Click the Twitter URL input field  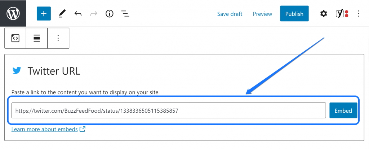tap(169, 111)
